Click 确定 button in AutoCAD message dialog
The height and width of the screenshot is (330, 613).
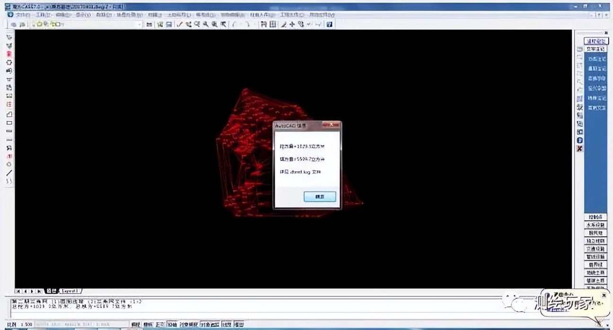(320, 196)
